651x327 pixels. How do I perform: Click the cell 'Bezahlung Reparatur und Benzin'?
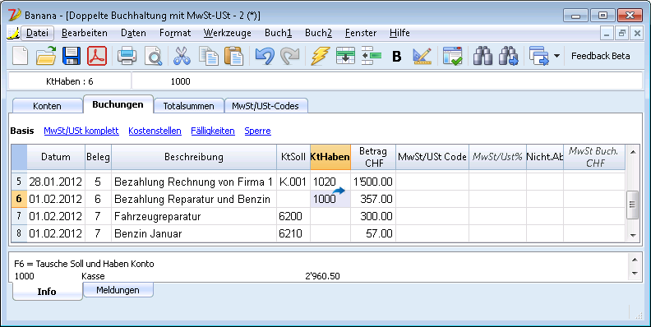coord(194,199)
